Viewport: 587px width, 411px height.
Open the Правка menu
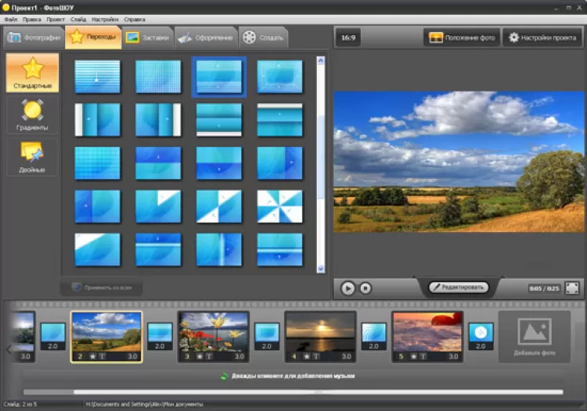tap(32, 20)
